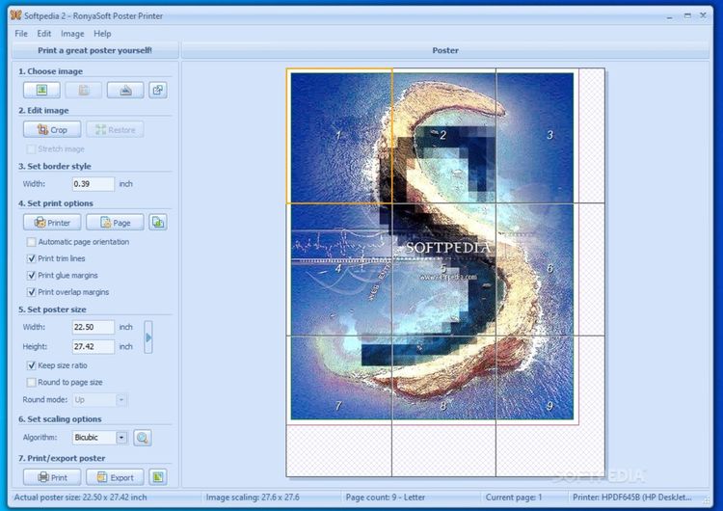The image size is (723, 511).
Task: Click the arrow button beside poster size
Action: [148, 337]
